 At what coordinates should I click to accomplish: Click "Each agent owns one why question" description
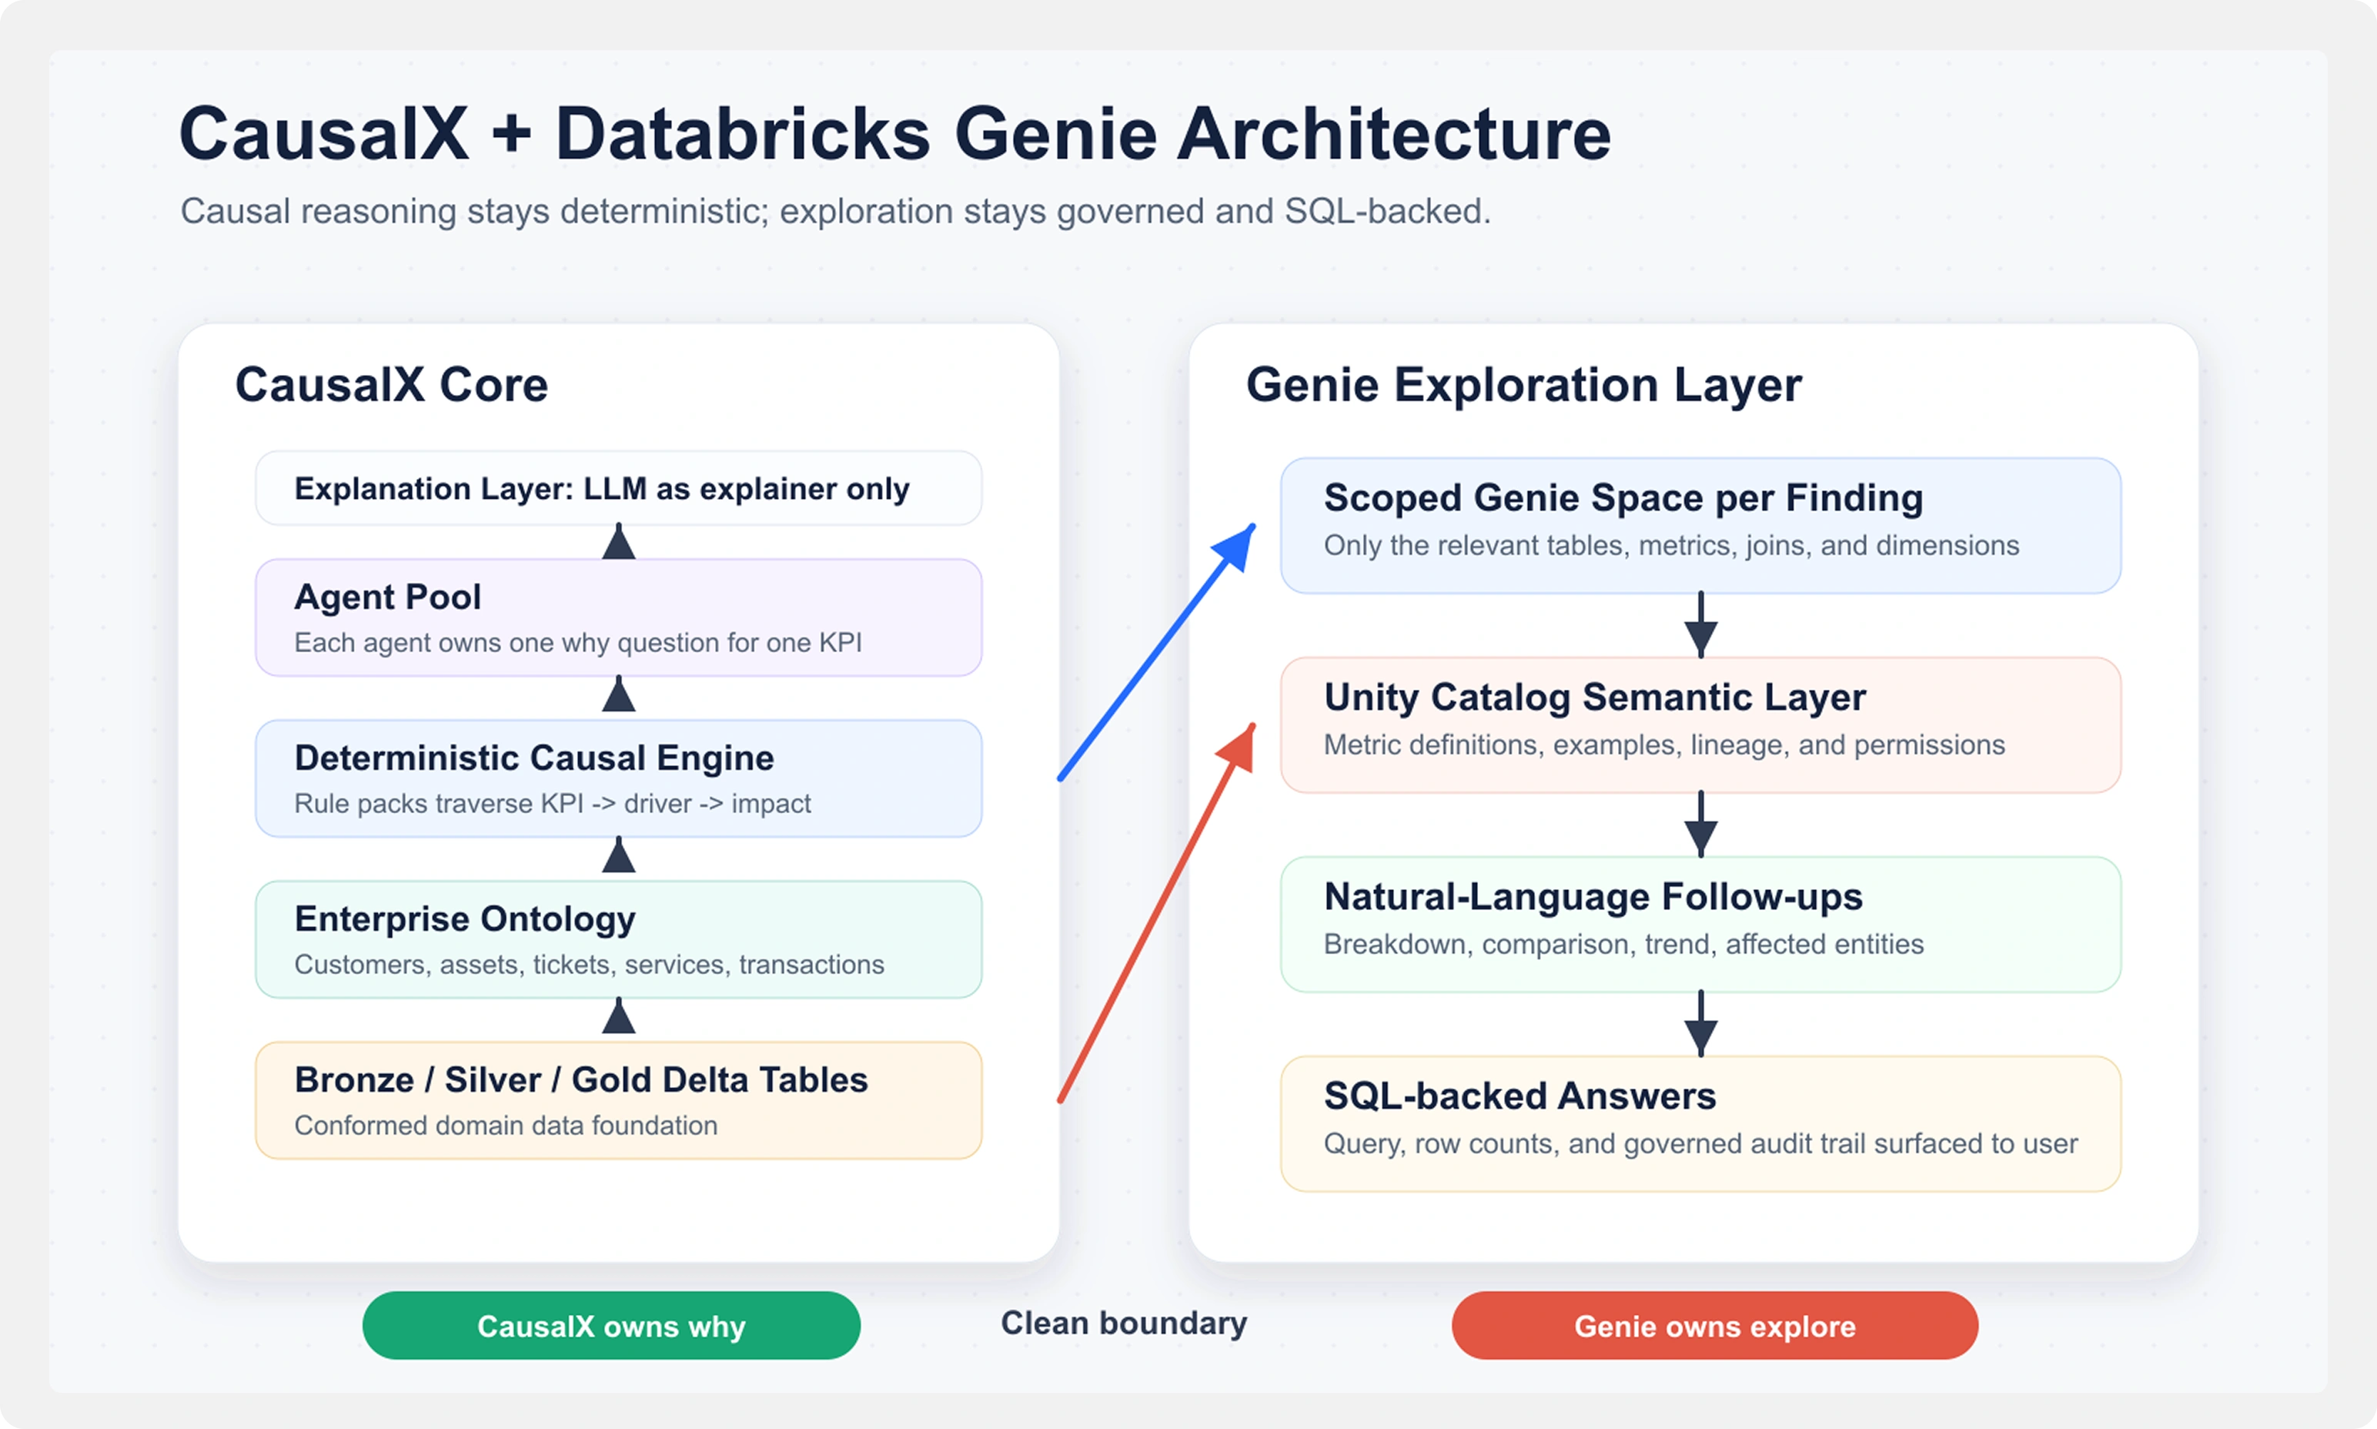click(577, 643)
